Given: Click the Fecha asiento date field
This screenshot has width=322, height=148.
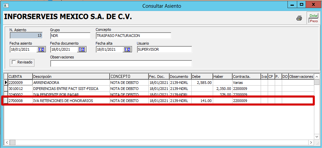Looking at the screenshot, I should point(23,50).
